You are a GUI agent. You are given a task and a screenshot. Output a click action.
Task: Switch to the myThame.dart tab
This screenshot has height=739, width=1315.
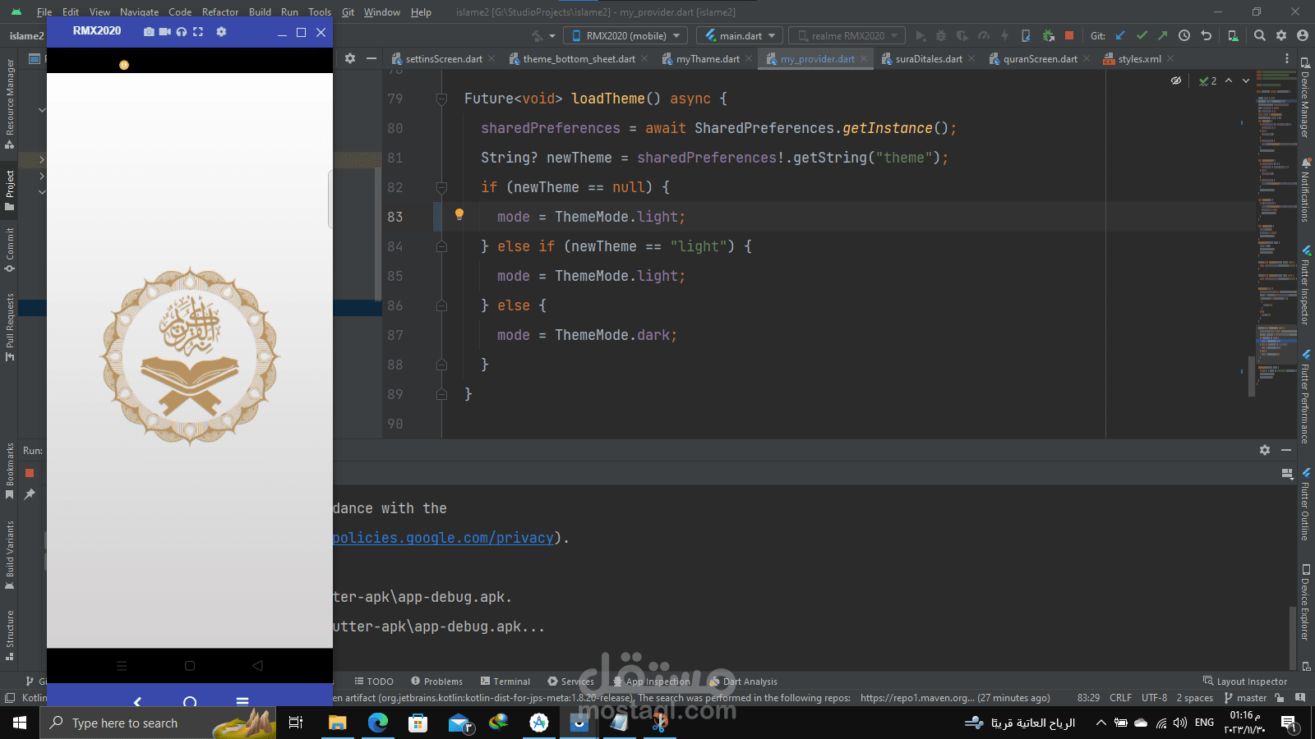[708, 58]
